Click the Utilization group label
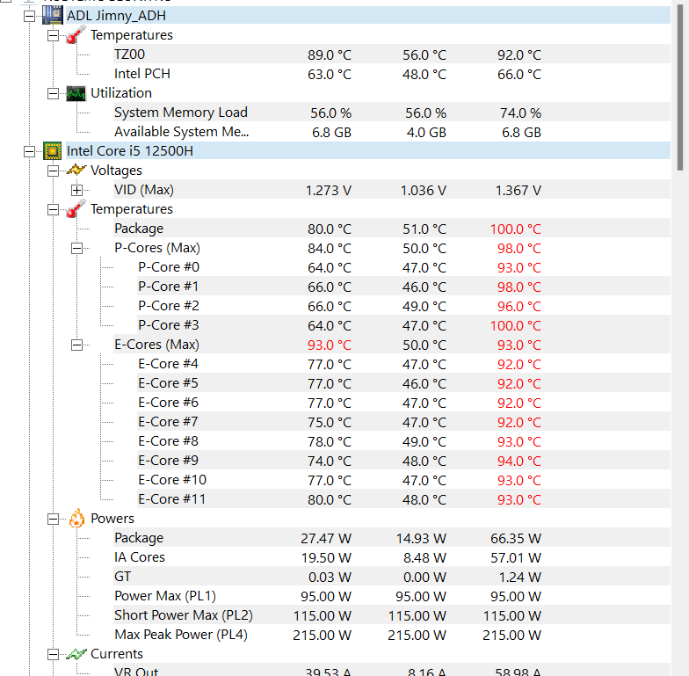The image size is (689, 676). click(121, 93)
